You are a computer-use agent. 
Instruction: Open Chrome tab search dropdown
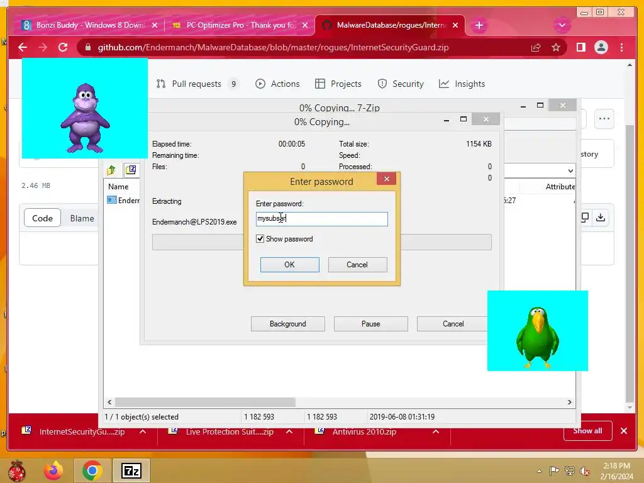(562, 25)
